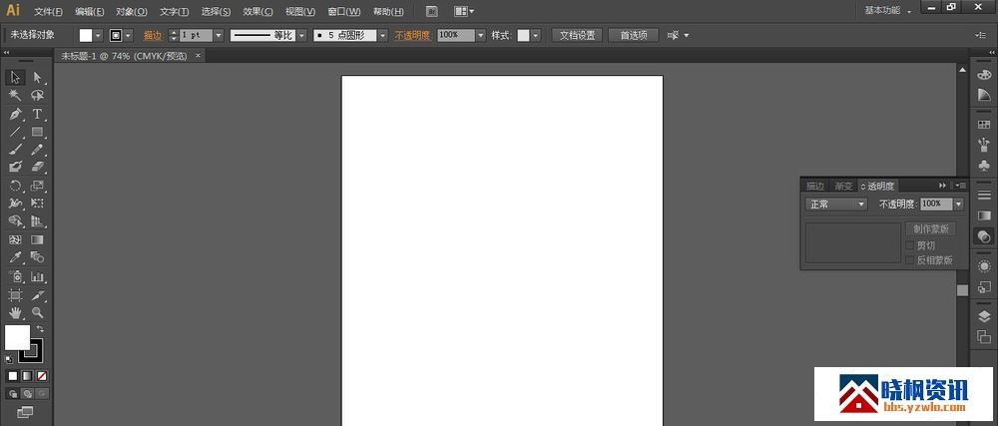Set paint mode to Gradient
The image size is (998, 426).
pos(27,376)
